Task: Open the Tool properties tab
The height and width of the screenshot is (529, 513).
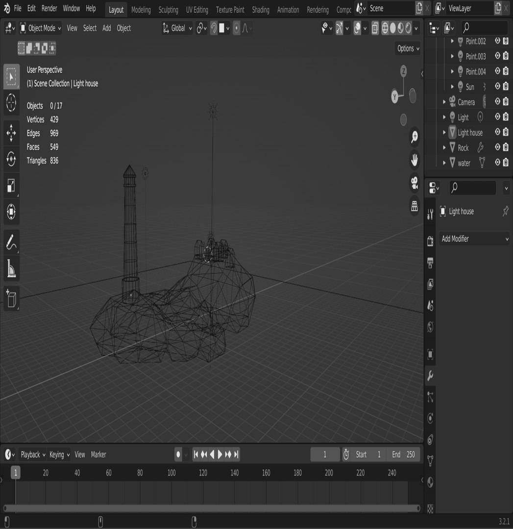Action: (x=430, y=214)
